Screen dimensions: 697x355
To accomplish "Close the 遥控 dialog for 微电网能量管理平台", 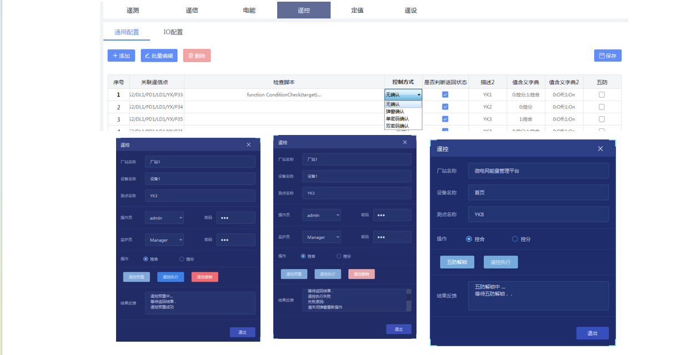I will (x=600, y=149).
